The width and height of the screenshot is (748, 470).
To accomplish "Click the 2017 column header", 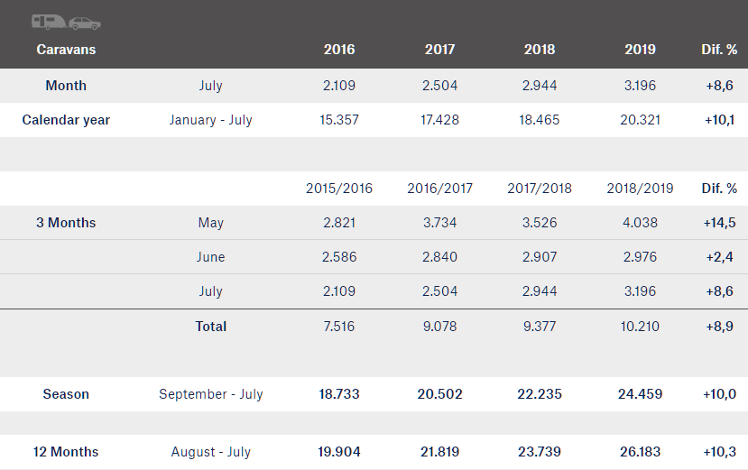I will 439,50.
